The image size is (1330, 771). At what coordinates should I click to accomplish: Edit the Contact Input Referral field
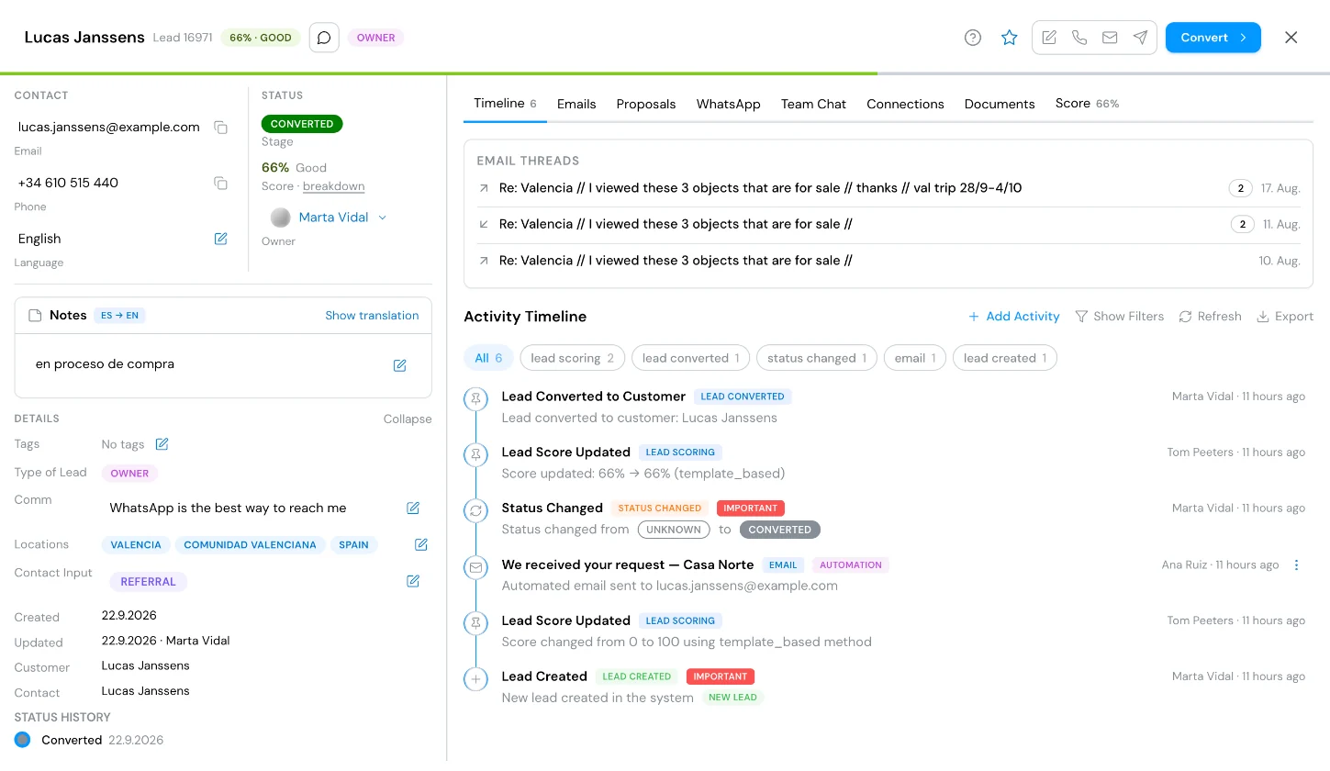point(413,581)
